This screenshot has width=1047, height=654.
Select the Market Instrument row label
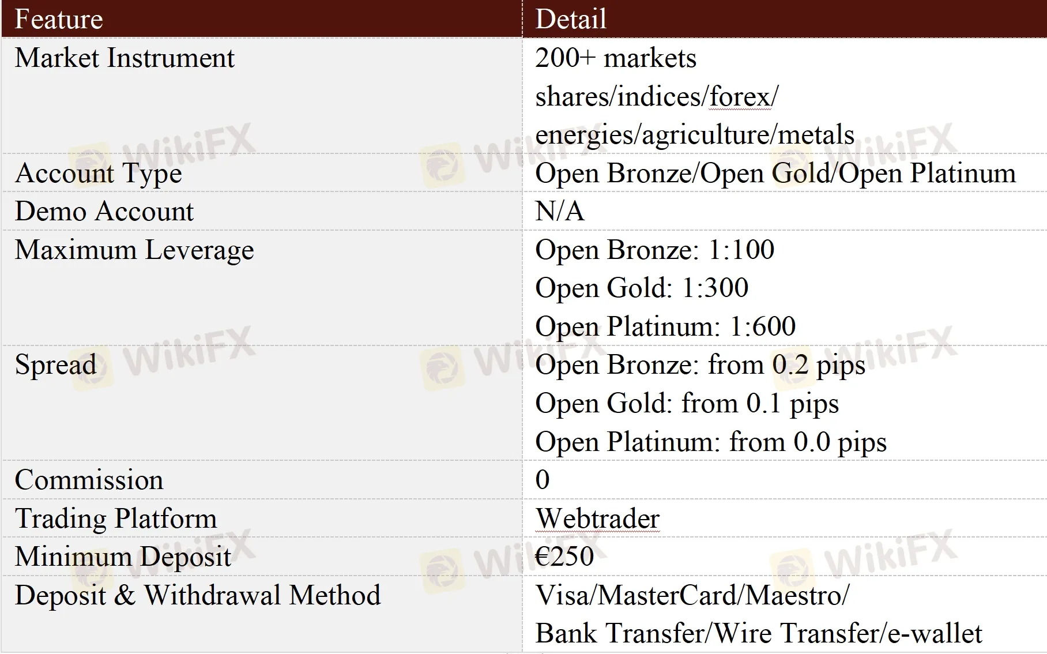[125, 58]
